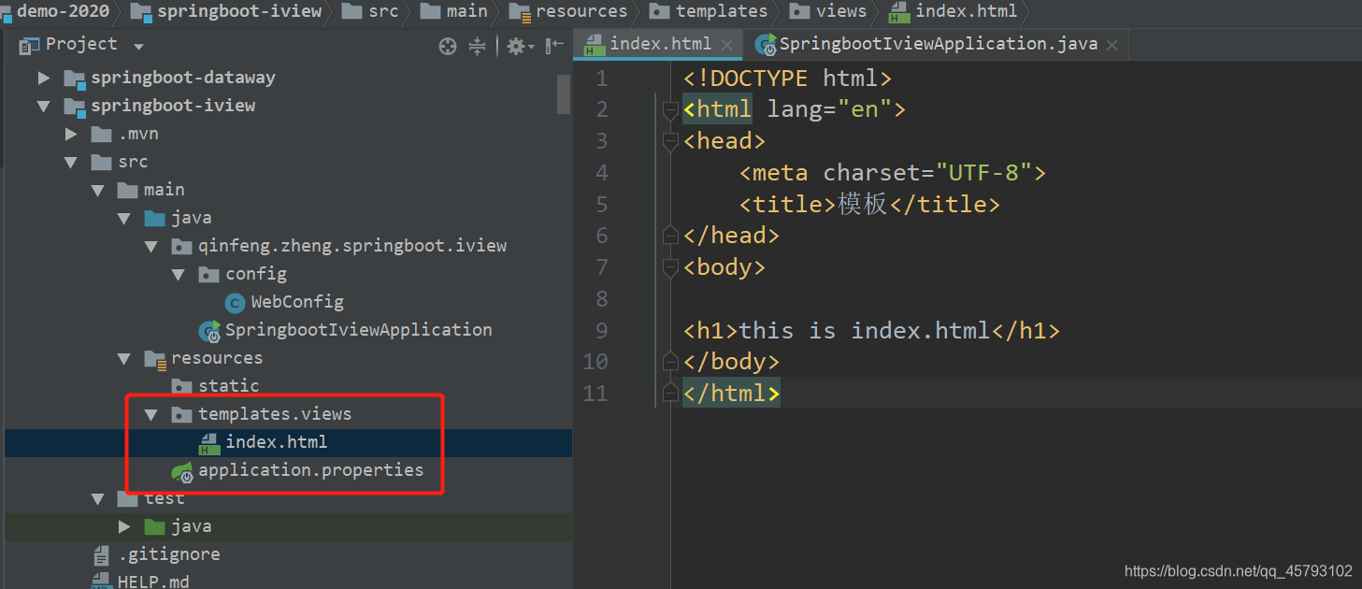Collapse the qinfeng.zheng.springboot.iview package
This screenshot has height=589, width=1362.
point(151,246)
